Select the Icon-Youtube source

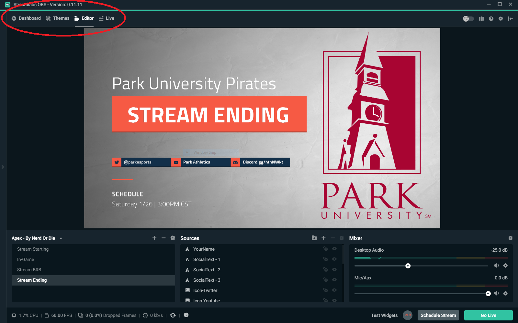coord(261,300)
